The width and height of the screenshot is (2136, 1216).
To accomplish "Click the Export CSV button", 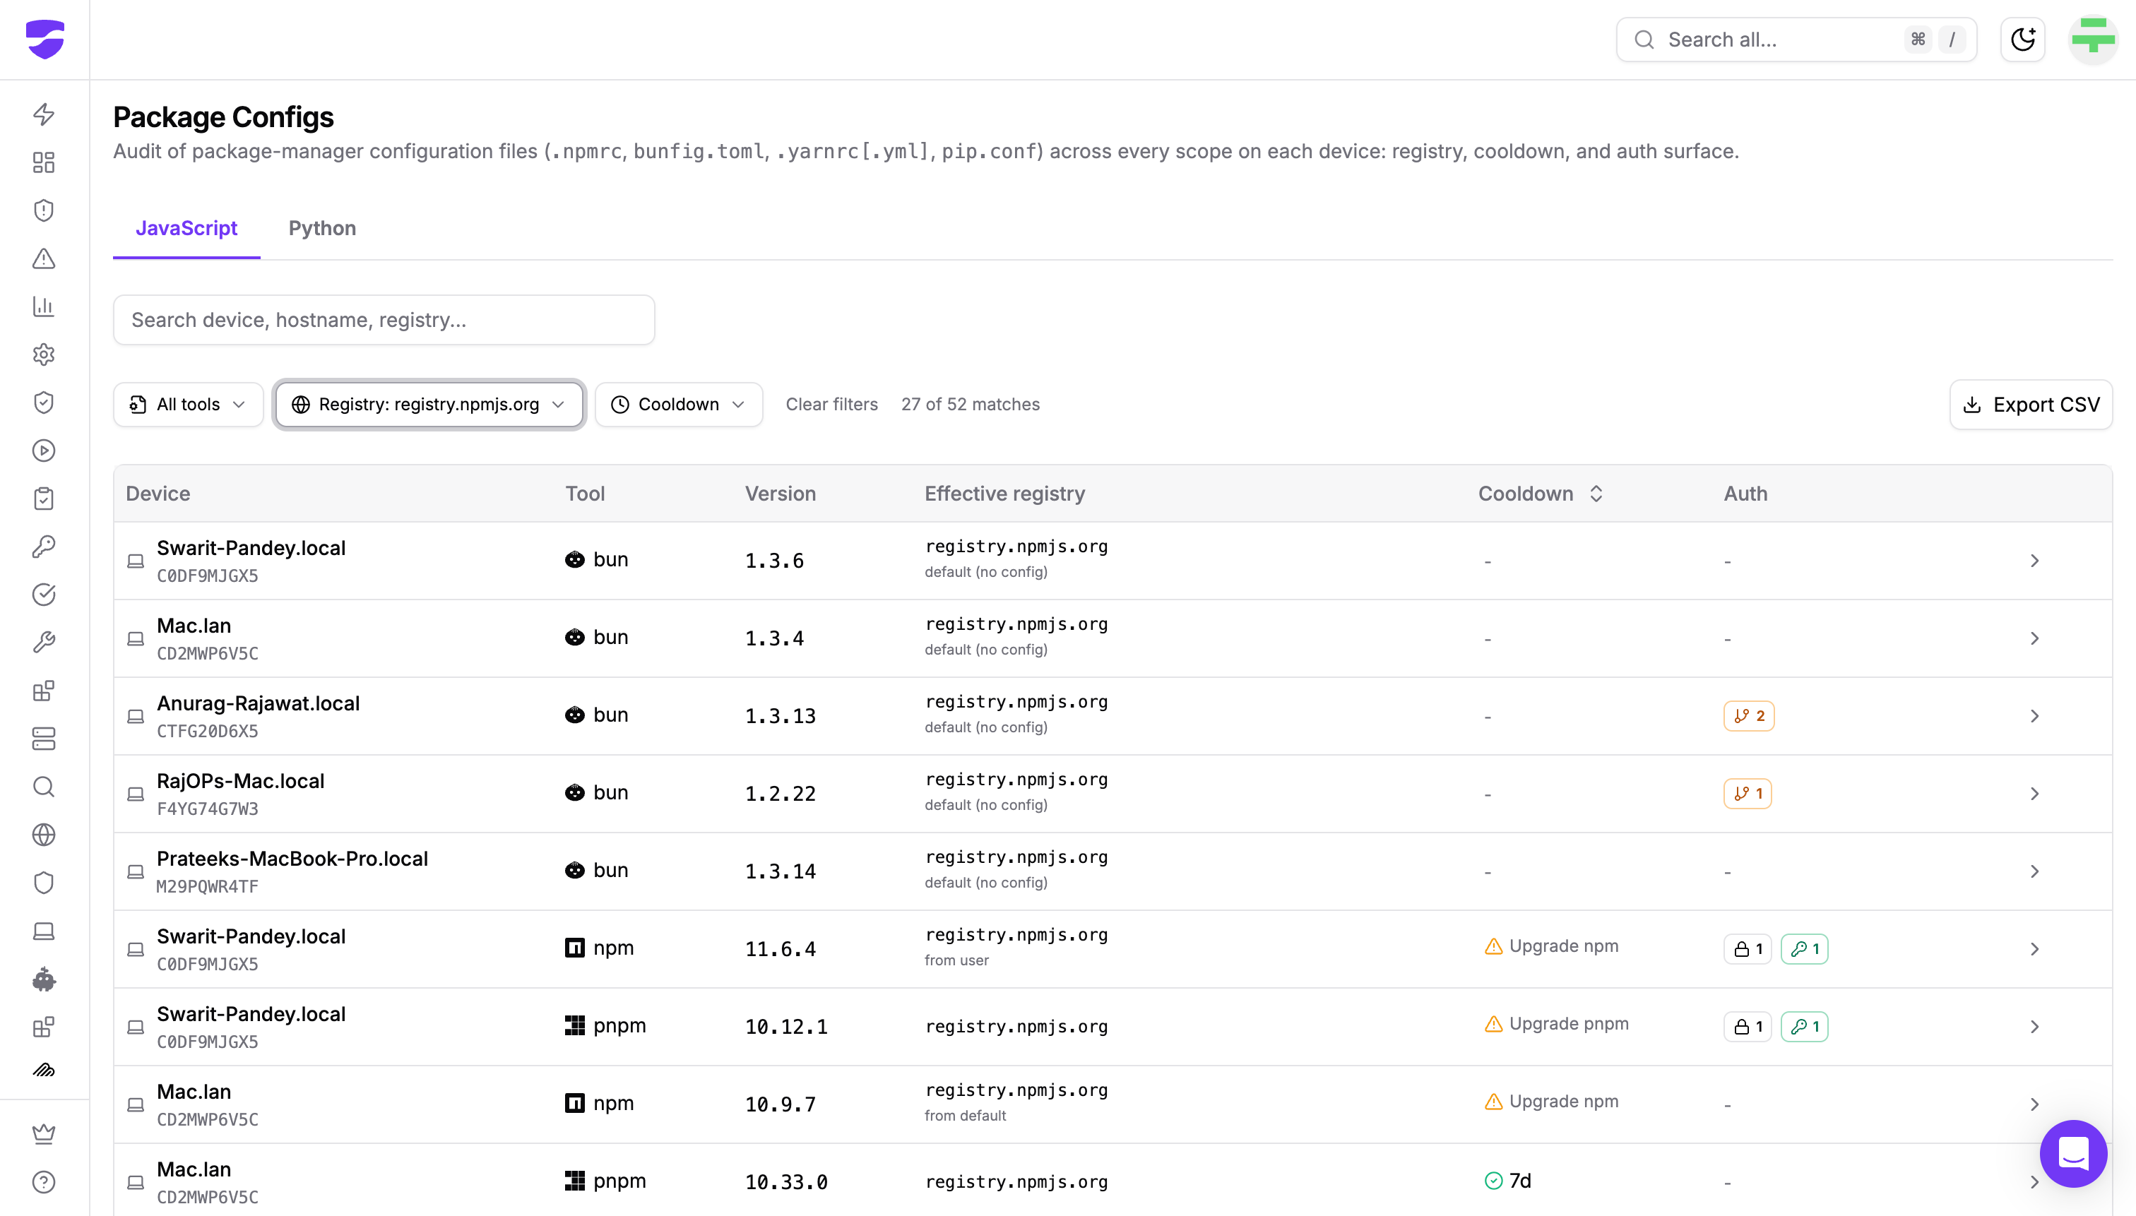I will [2031, 405].
